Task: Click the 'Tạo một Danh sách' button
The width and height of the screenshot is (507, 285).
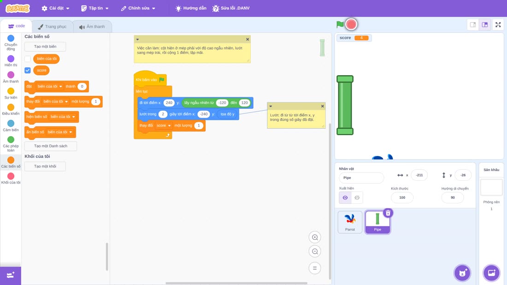Action: [x=51, y=146]
